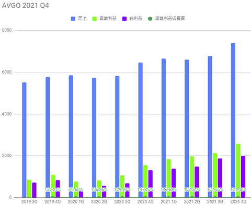
Task: Click the 2020 4Q x-axis label
Action: pyautogui.click(x=145, y=202)
